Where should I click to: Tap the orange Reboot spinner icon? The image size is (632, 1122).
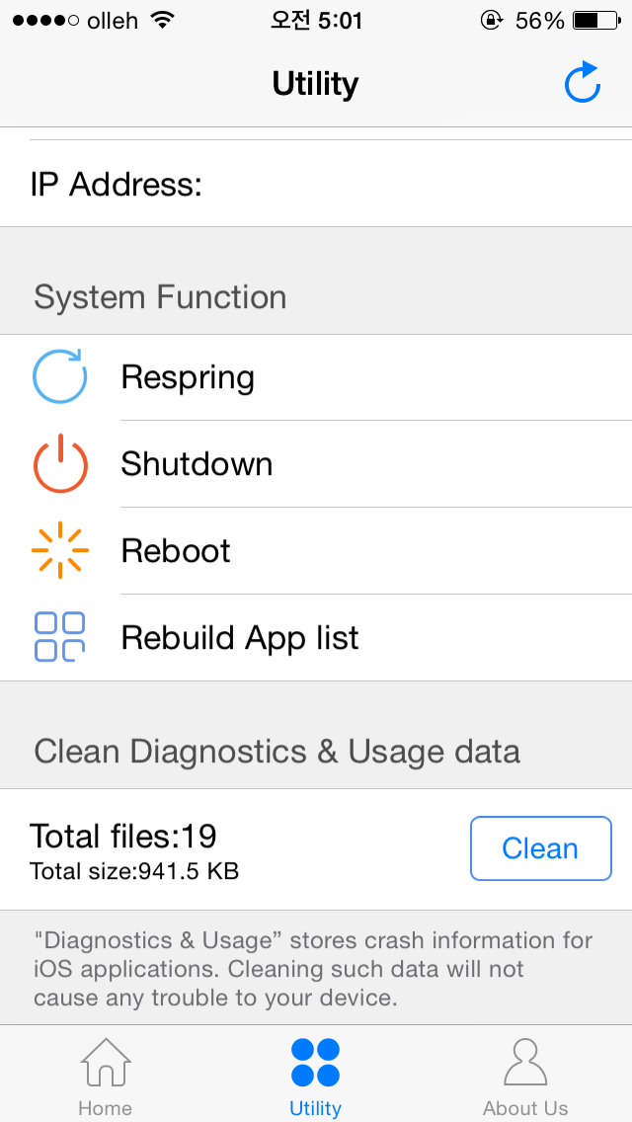coord(60,550)
